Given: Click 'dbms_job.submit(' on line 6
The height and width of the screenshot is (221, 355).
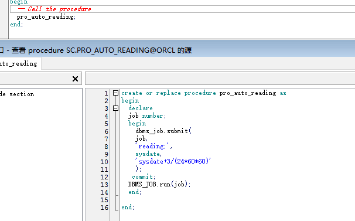Looking at the screenshot, I should pos(163,131).
